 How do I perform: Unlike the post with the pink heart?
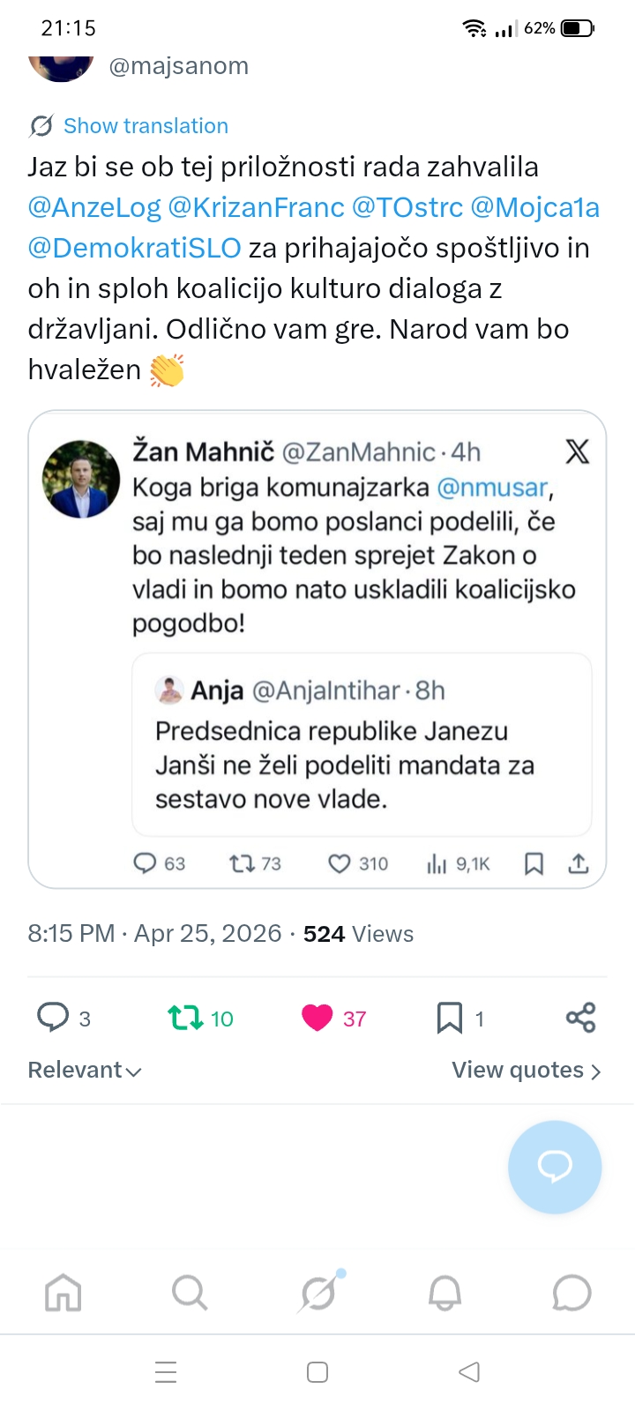point(317,1018)
